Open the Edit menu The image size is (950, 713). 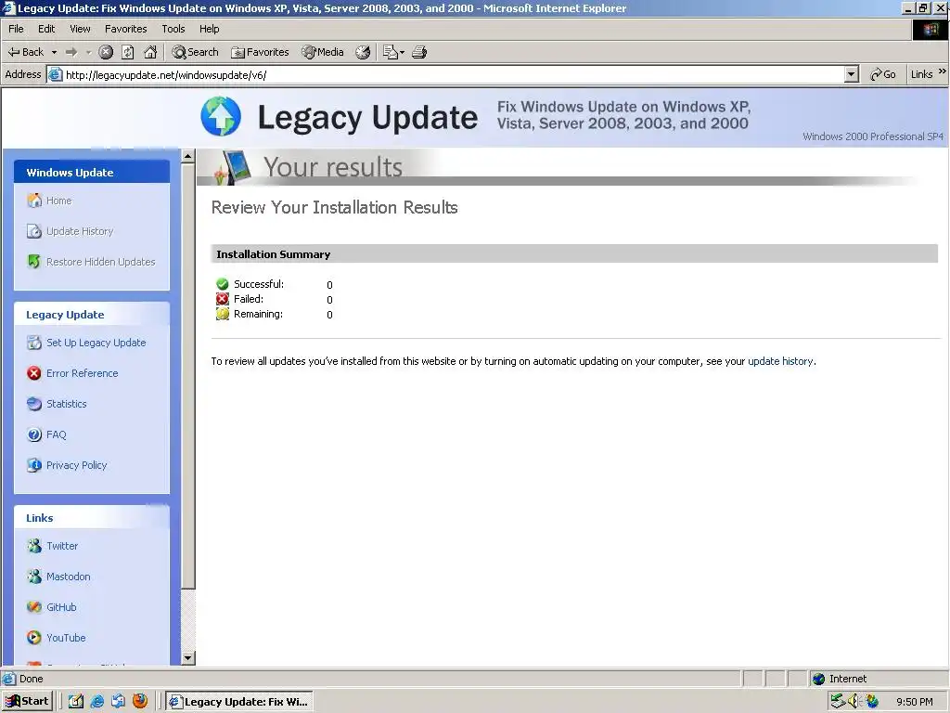point(46,29)
